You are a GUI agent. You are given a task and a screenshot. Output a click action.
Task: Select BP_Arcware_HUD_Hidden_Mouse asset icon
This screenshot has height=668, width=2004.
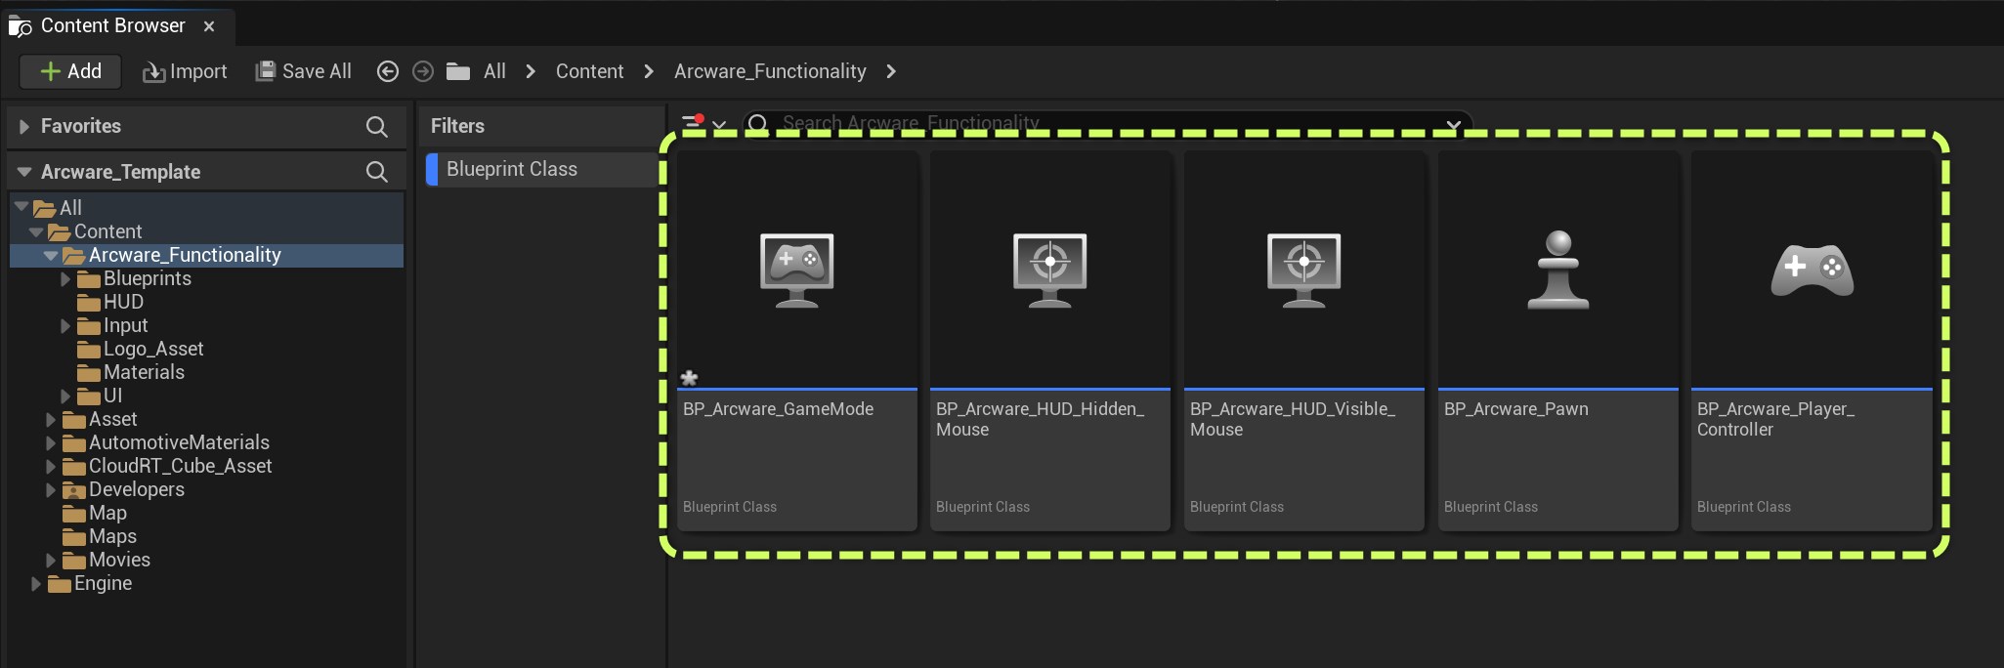pos(1049,271)
